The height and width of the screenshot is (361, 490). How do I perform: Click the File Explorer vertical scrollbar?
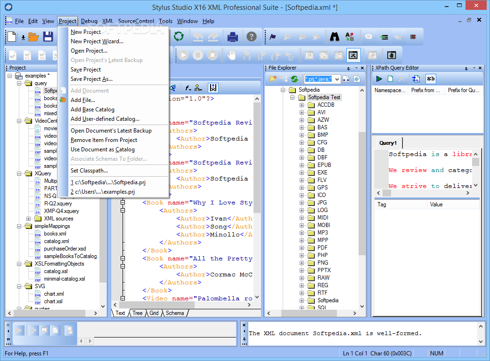(x=362, y=198)
